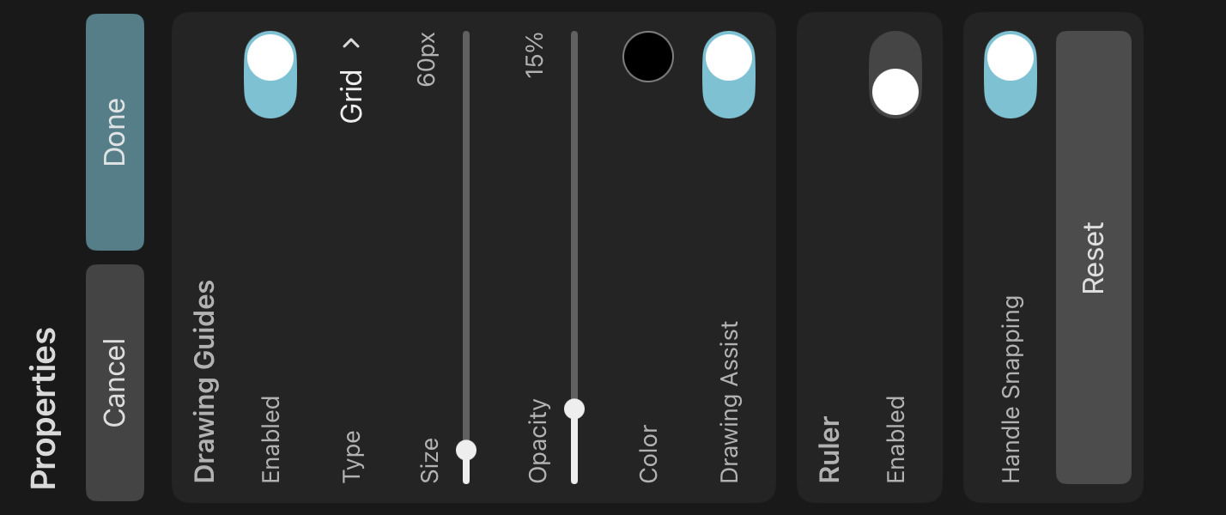Image resolution: width=1226 pixels, height=515 pixels.
Task: Click the Size slider handle
Action: [x=466, y=450]
